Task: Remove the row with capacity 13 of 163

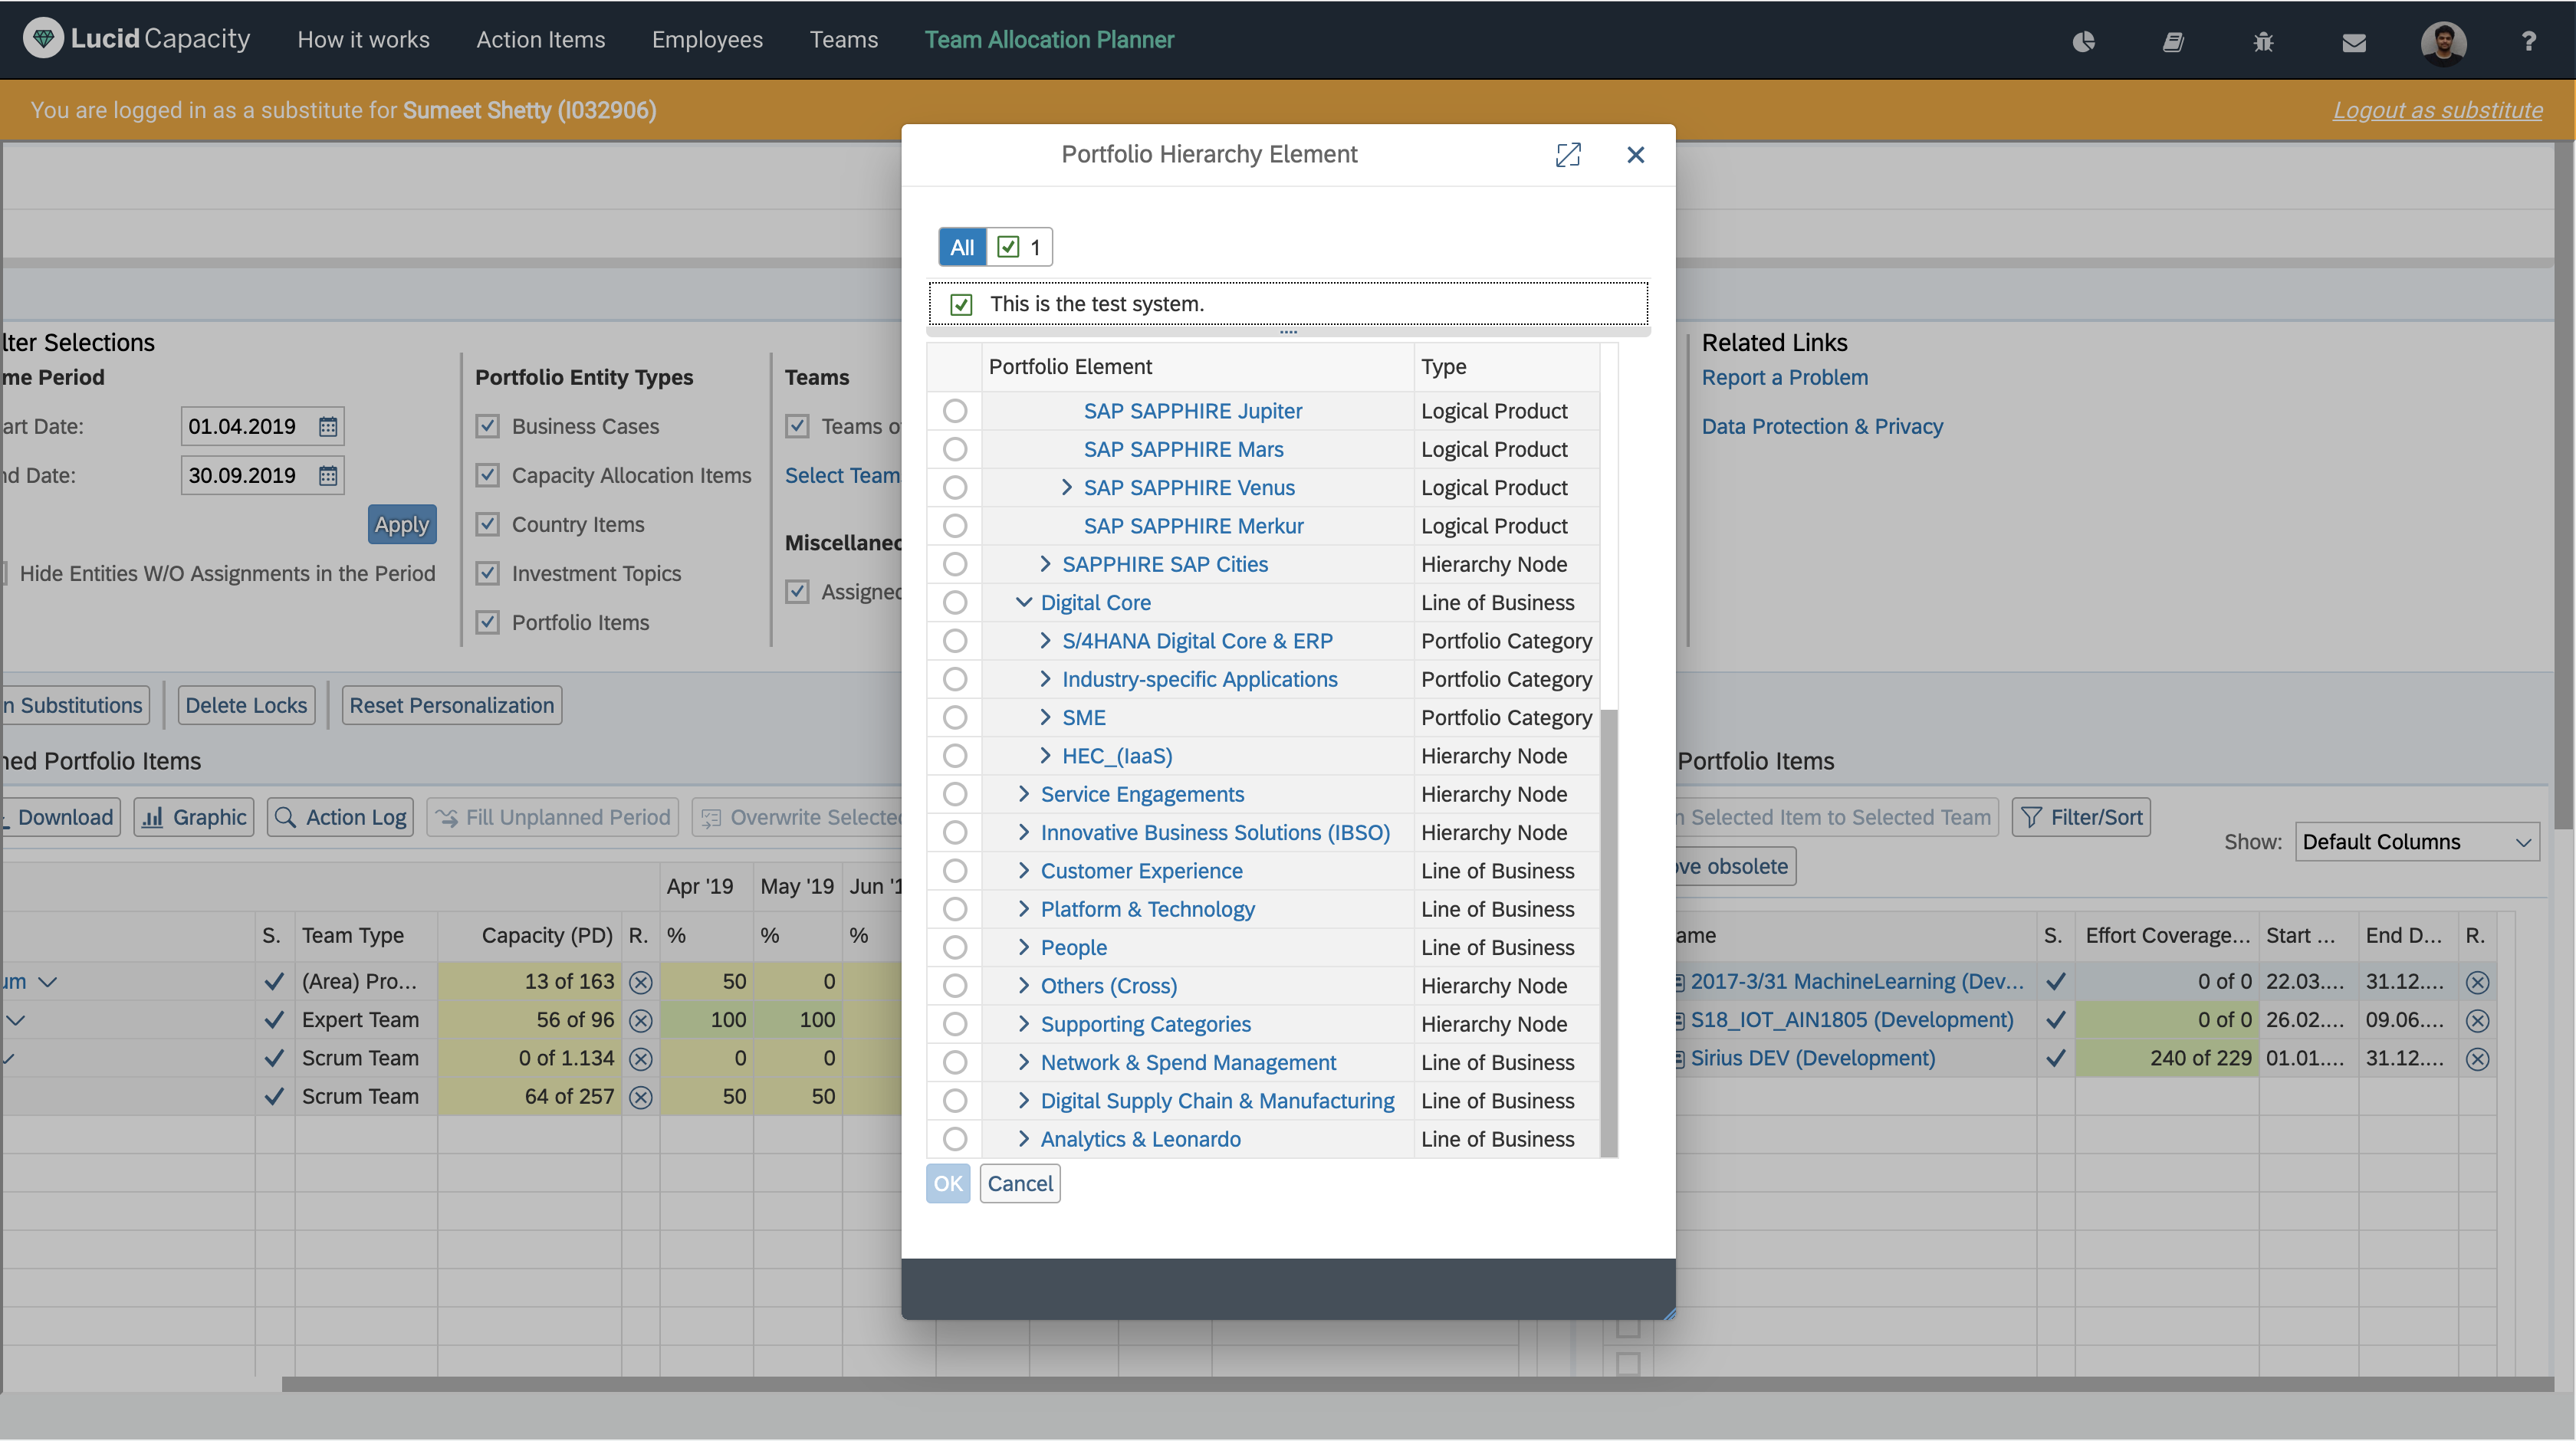Action: tap(641, 982)
